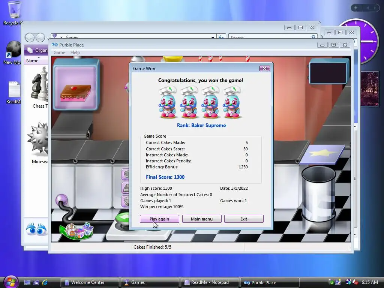Click the fourth Purble baker figure
This screenshot has height=288, width=384.
pyautogui.click(x=232, y=102)
